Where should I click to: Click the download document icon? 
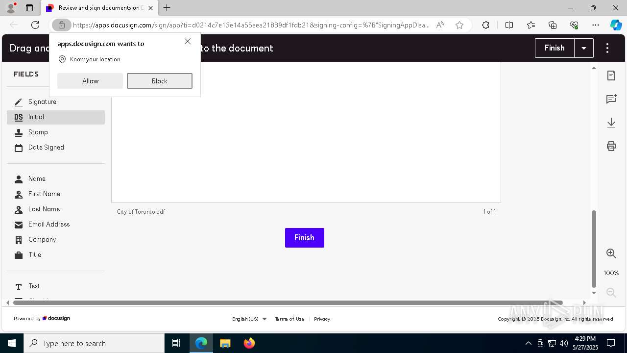pos(611,123)
